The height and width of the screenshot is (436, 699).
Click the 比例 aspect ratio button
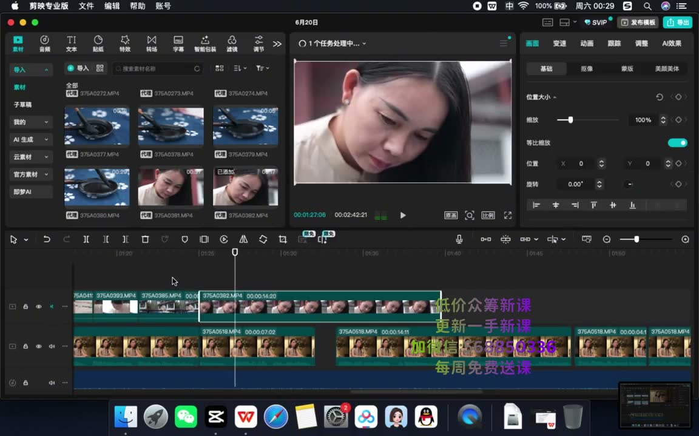coord(488,216)
